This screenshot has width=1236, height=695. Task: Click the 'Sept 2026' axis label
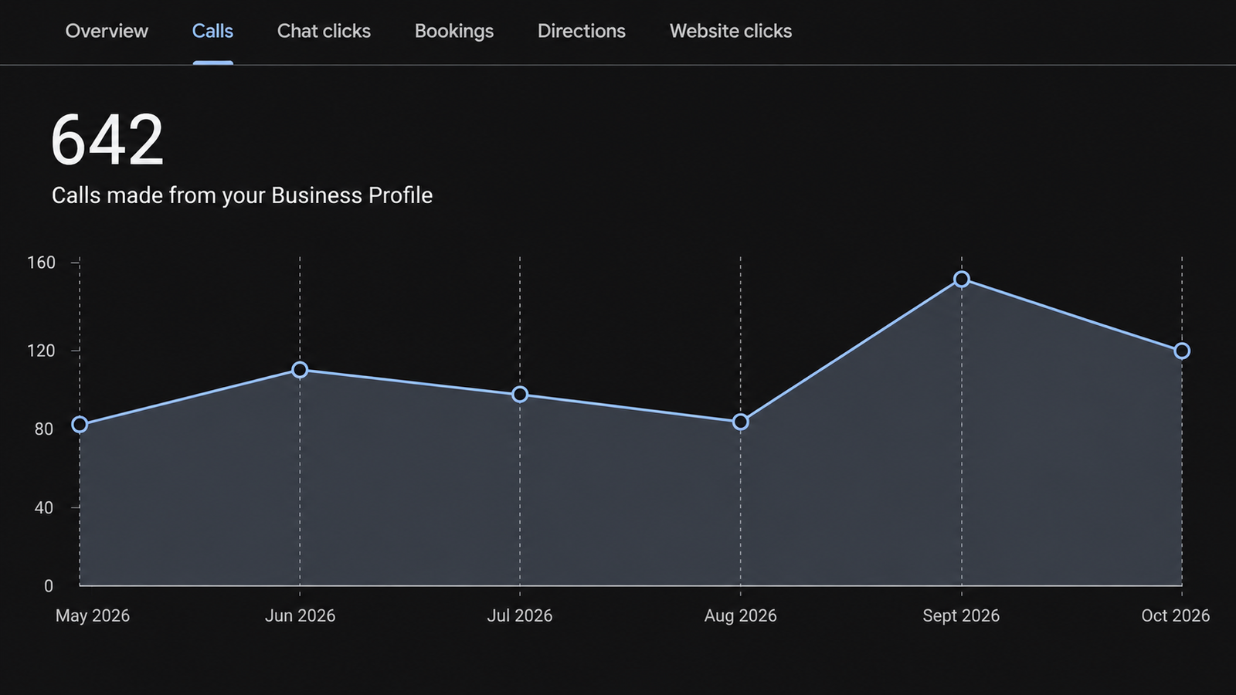click(x=961, y=615)
